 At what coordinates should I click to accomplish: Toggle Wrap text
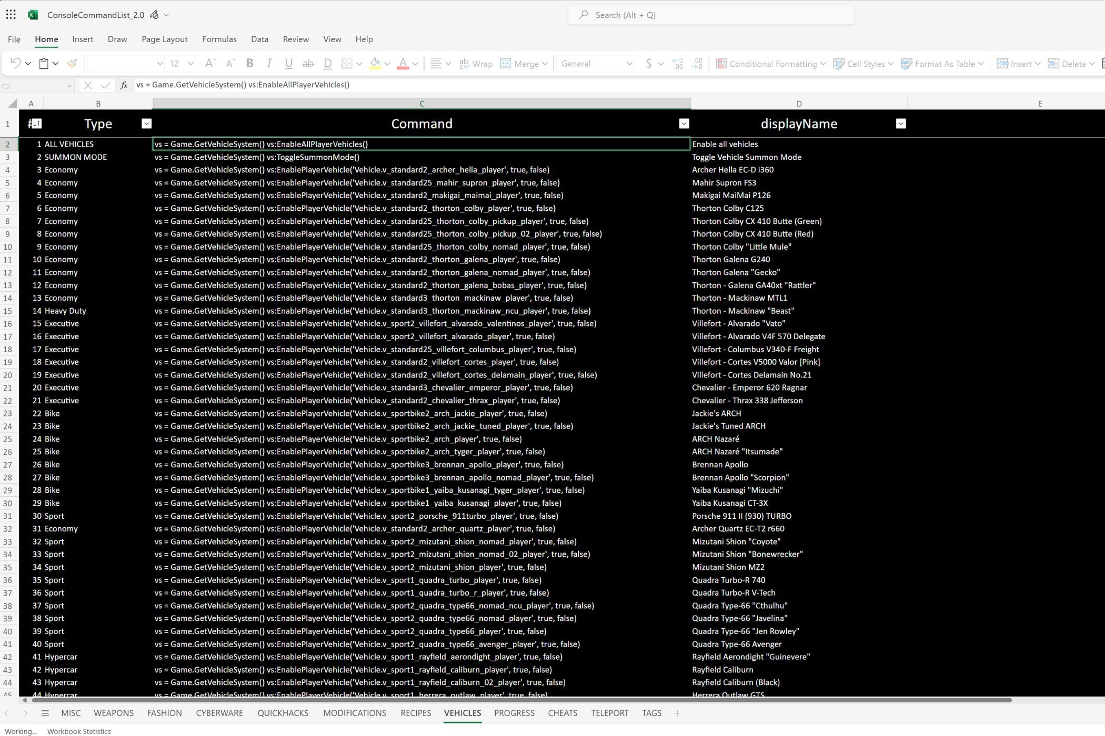(x=476, y=64)
